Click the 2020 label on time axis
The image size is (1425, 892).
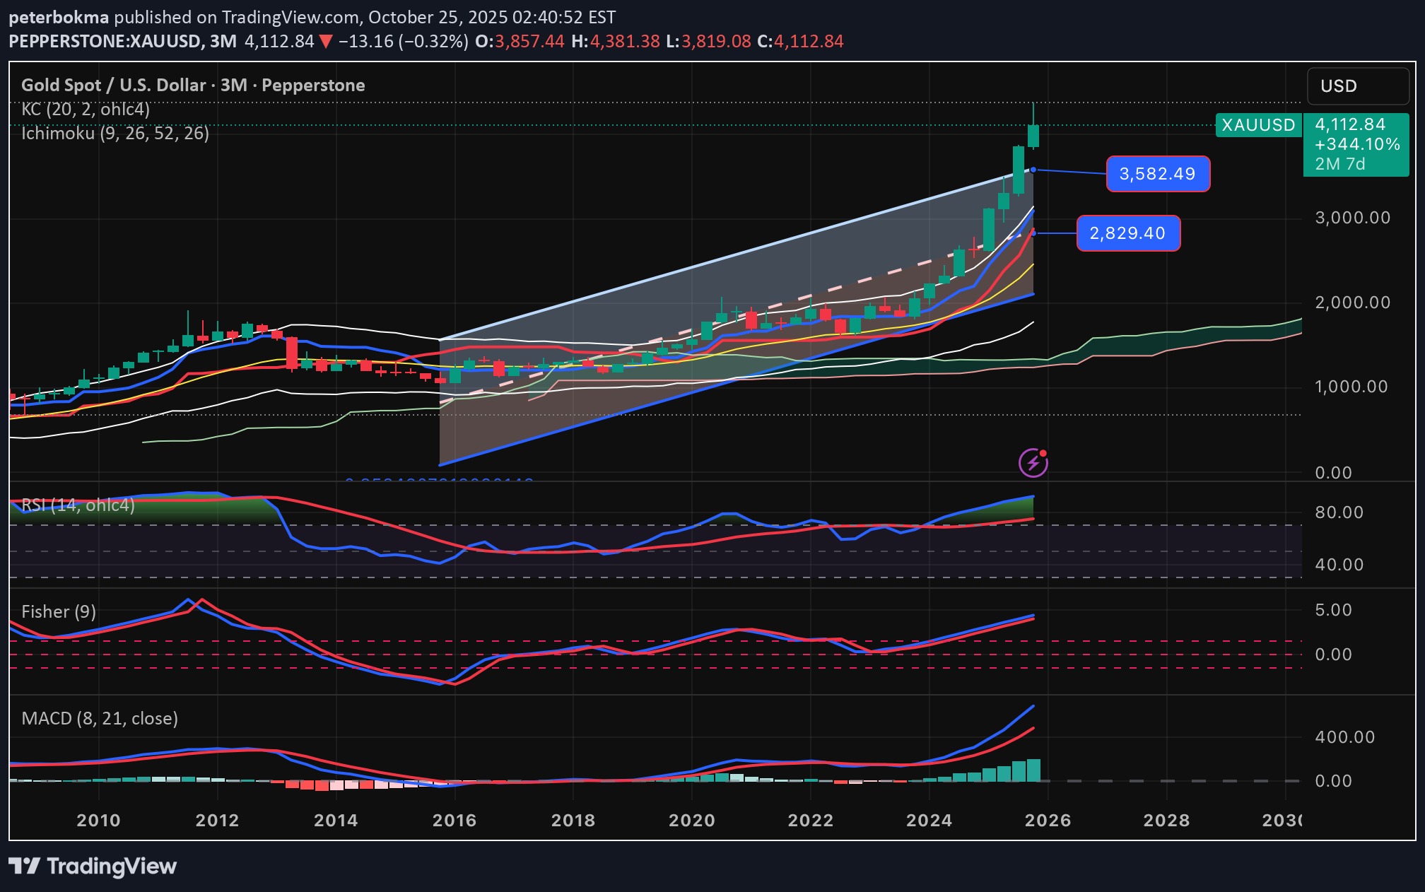coord(691,820)
